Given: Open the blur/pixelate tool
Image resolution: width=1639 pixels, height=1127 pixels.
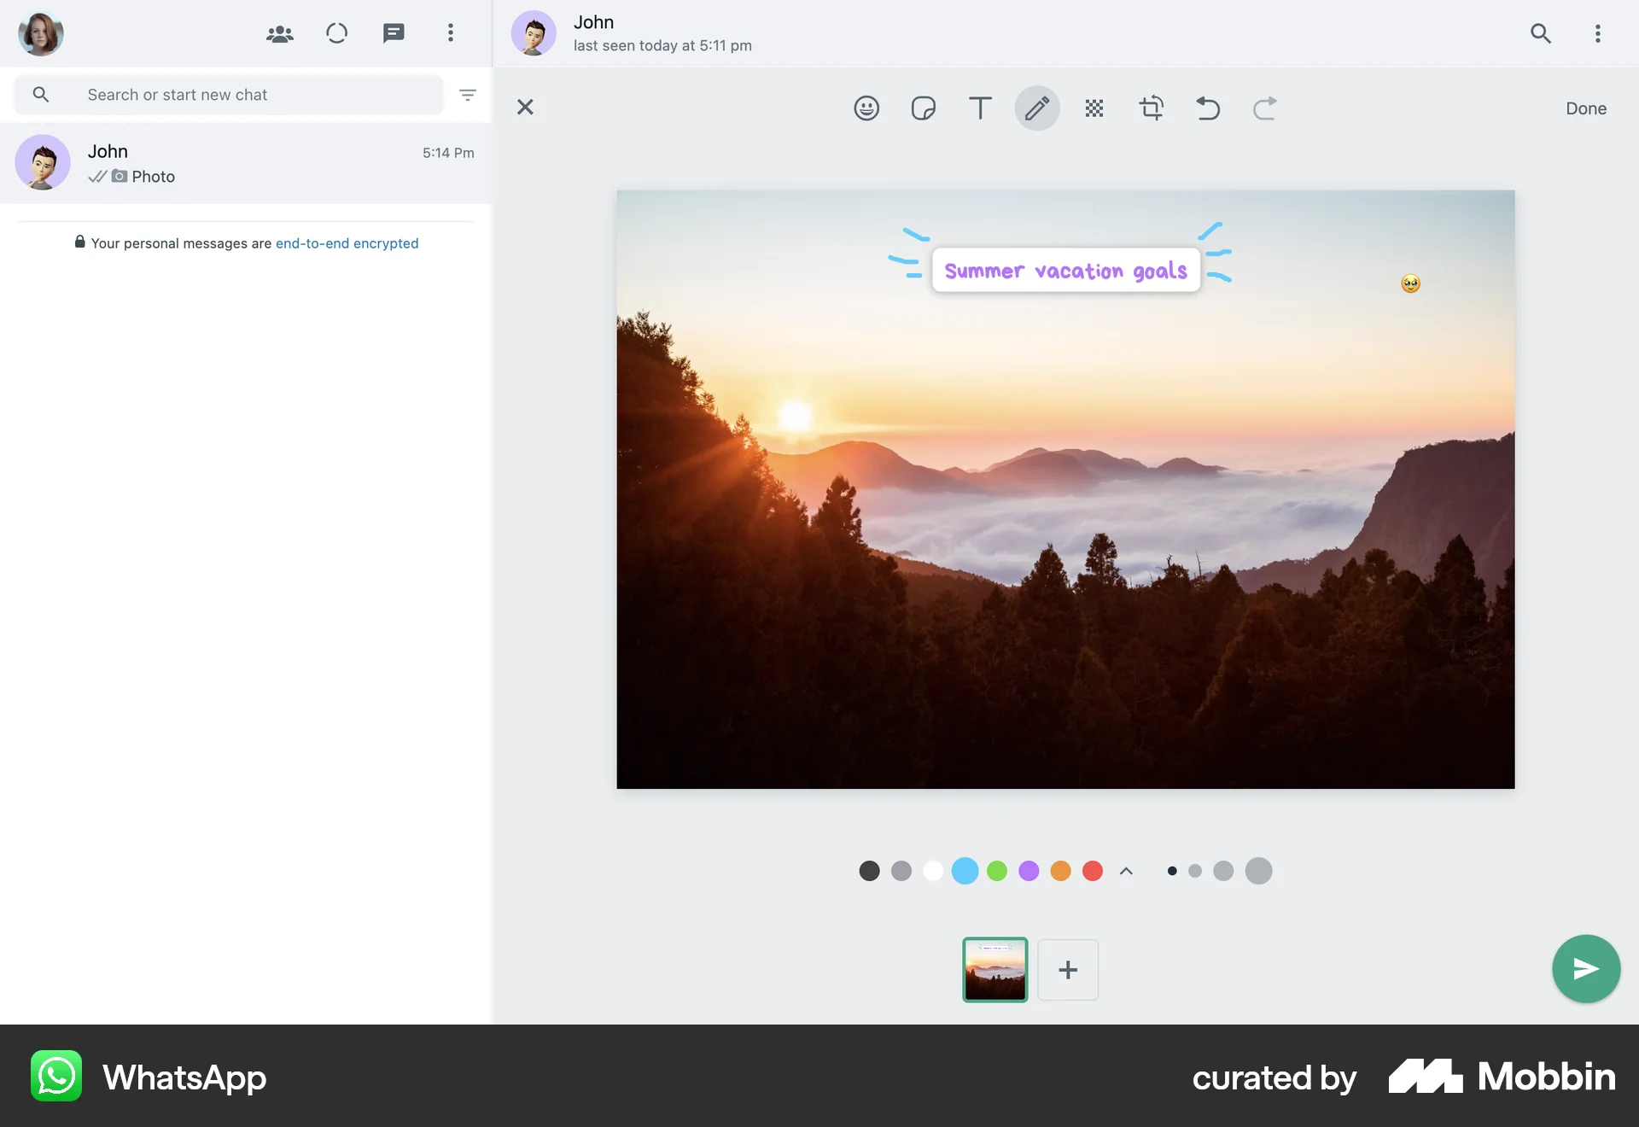Looking at the screenshot, I should [x=1094, y=108].
